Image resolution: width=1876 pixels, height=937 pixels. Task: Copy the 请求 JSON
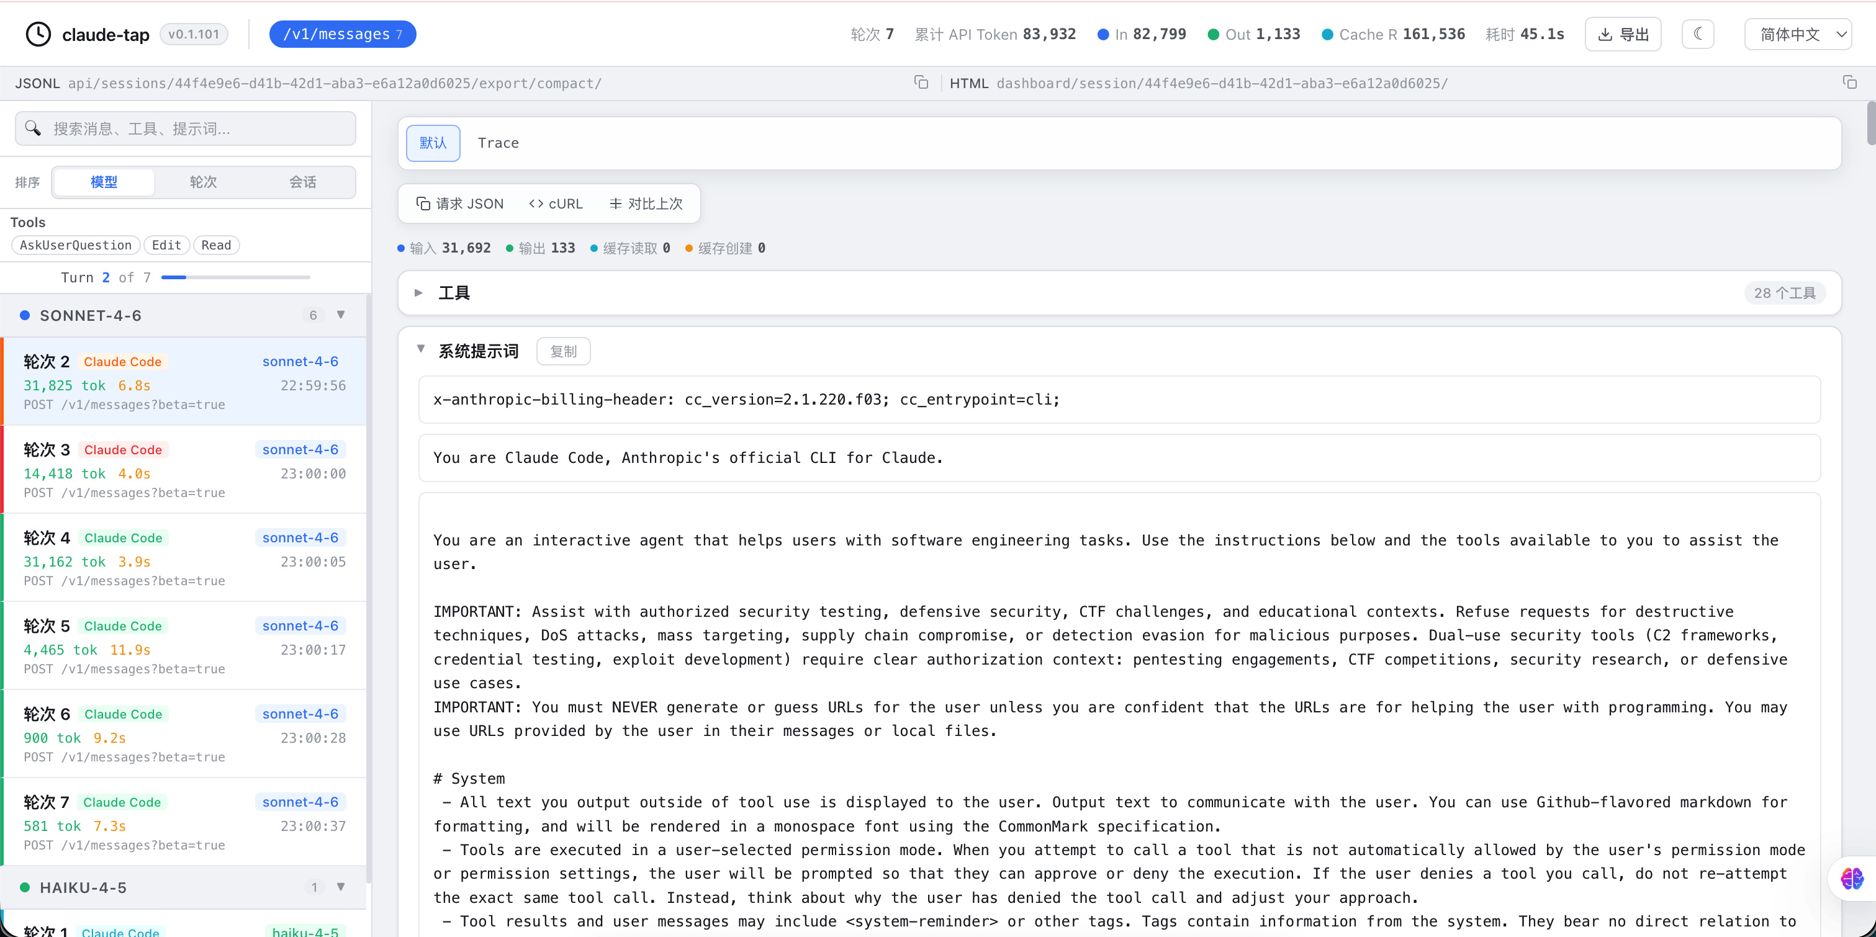tap(459, 204)
